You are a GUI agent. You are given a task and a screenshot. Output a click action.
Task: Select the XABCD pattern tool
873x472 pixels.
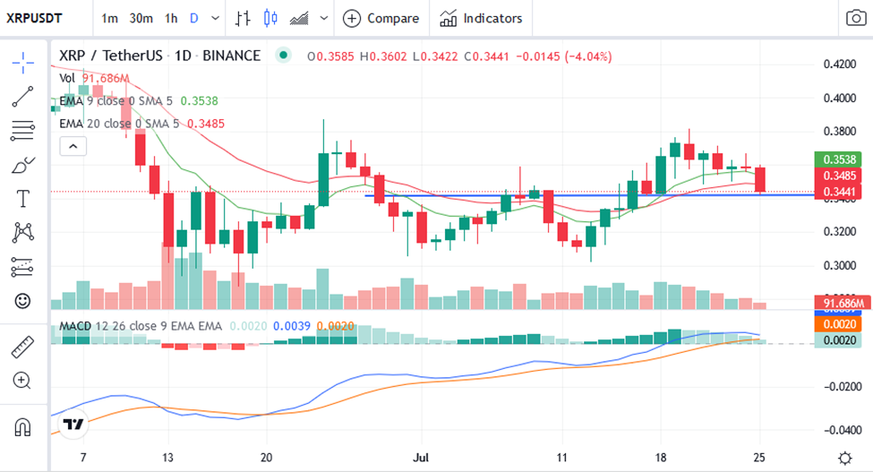coord(22,232)
